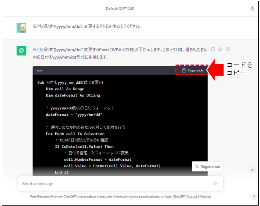Click the share chat icon
260x206 pixels.
click(252, 9)
